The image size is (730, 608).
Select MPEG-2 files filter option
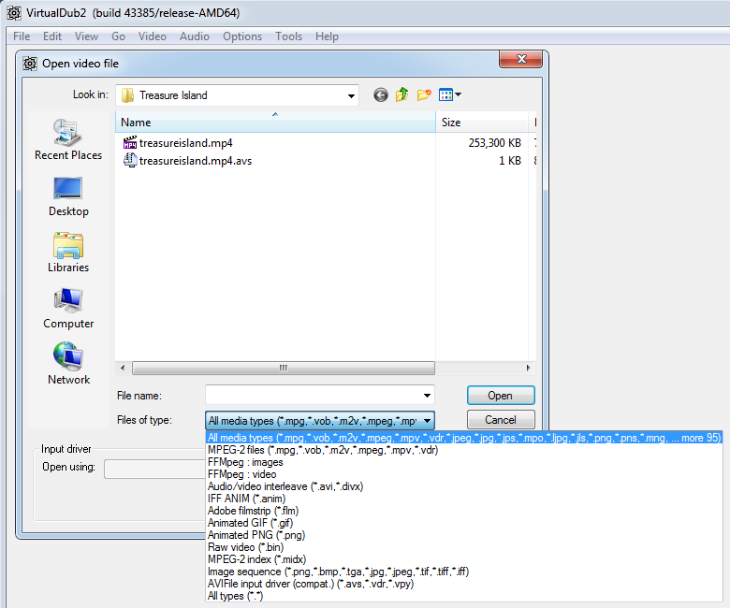(464, 450)
